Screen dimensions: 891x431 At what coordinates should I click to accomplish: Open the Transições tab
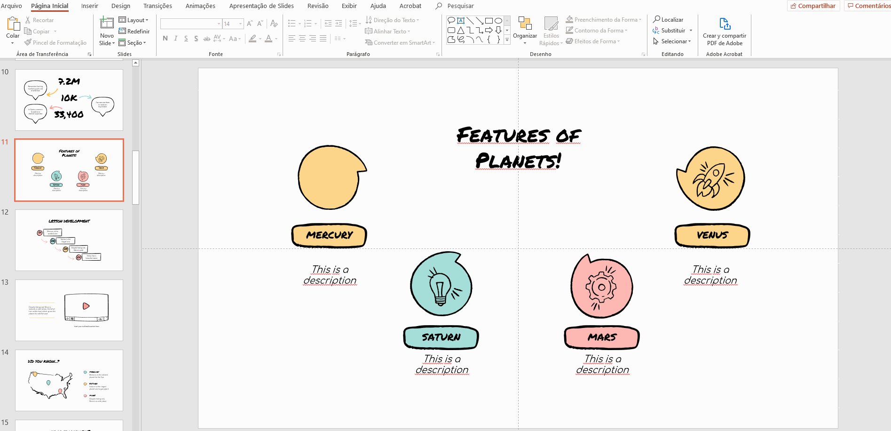click(158, 6)
